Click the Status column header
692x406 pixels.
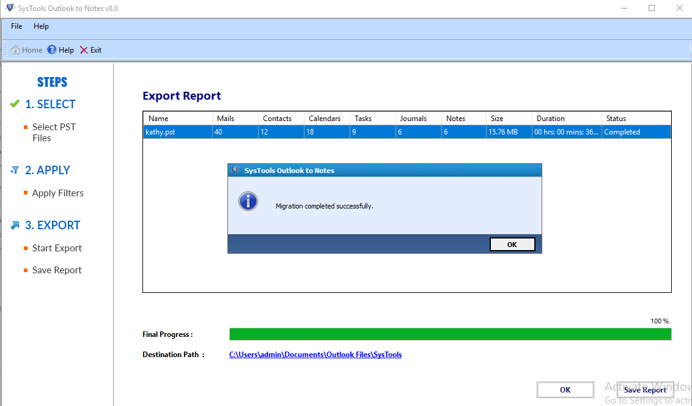(636, 118)
